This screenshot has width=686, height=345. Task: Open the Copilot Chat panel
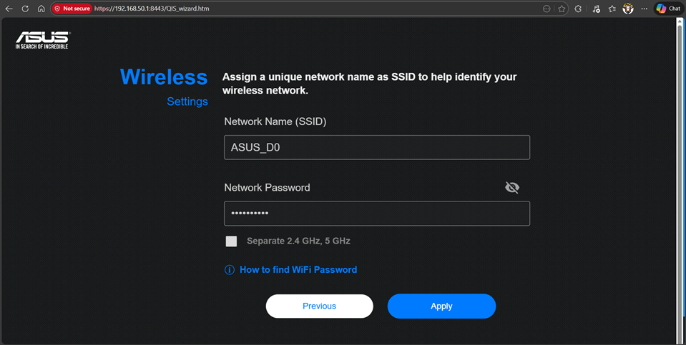669,9
